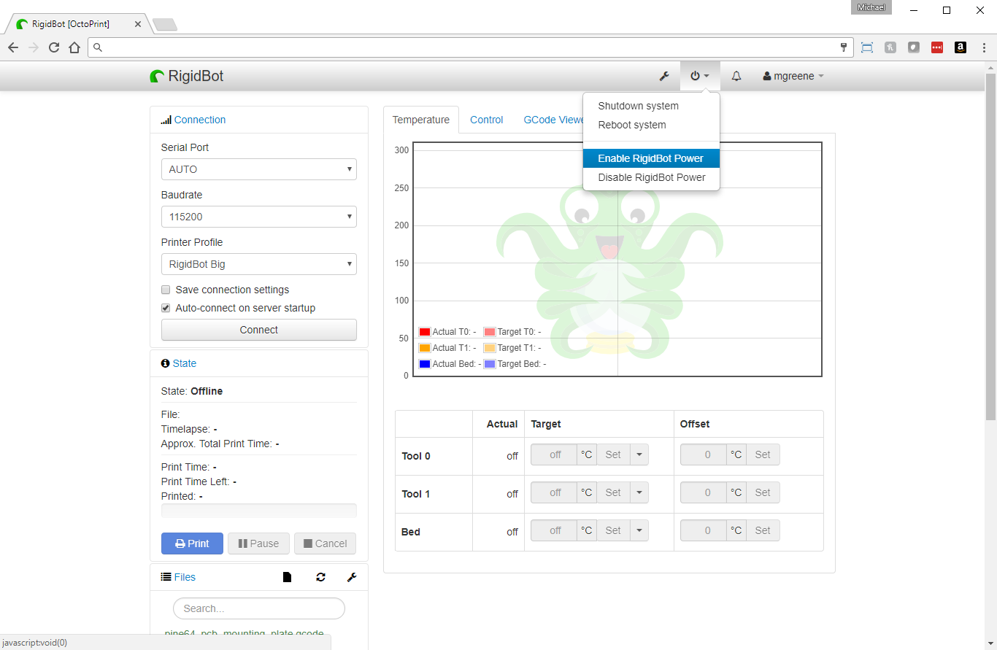
Task: Reload the page in browser
Action: click(54, 47)
